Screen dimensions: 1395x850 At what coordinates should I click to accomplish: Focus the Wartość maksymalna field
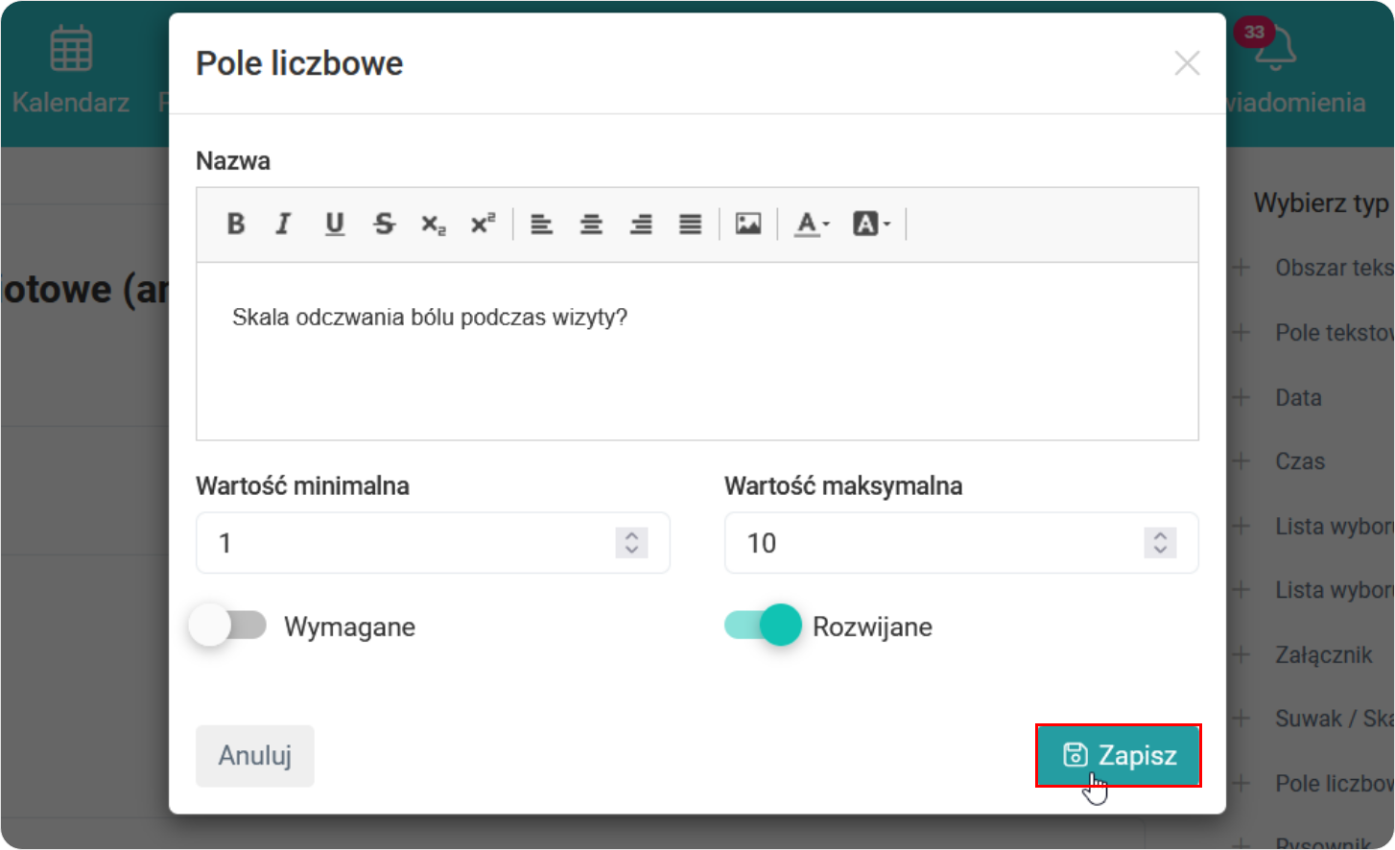pos(961,543)
